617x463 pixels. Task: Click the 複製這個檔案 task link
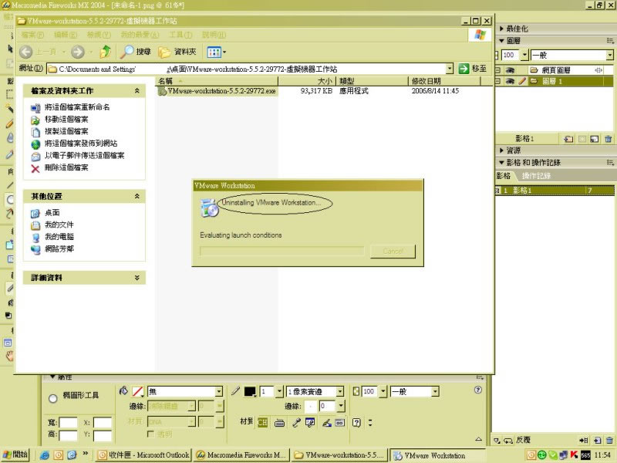click(x=66, y=131)
